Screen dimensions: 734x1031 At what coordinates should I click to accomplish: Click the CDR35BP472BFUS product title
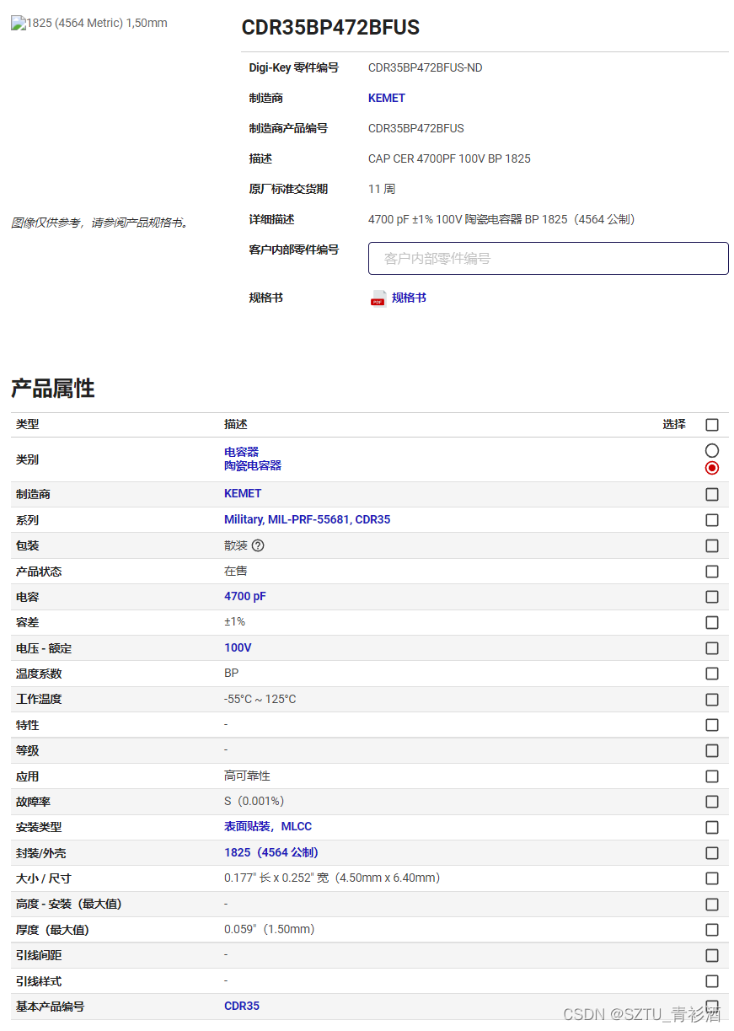point(330,28)
